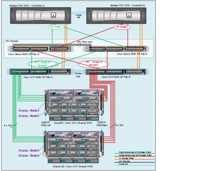Click the vPC Storage2 red oval
This screenshot has width=208, height=171.
[122, 27]
